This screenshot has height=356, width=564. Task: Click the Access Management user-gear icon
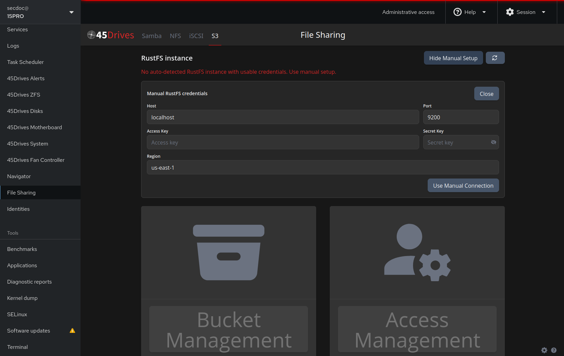click(x=417, y=252)
